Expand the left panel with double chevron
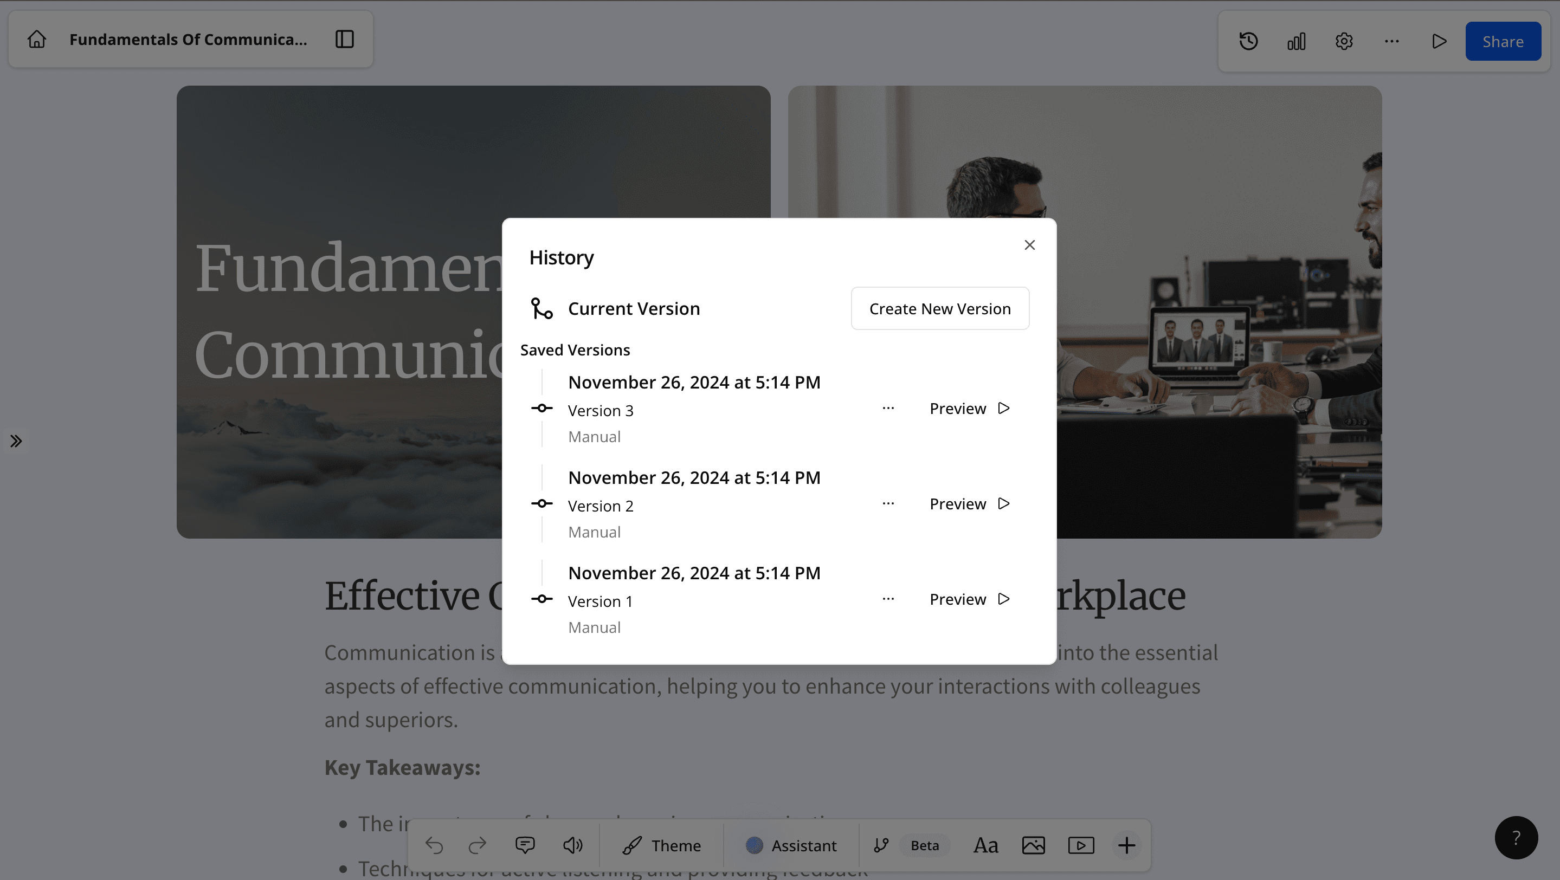 [16, 441]
